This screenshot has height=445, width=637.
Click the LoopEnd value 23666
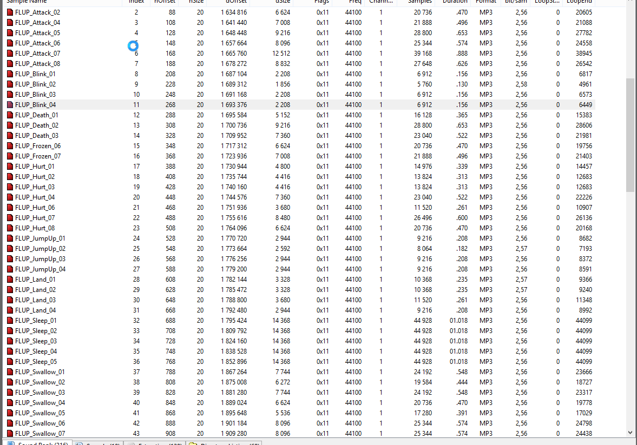pyautogui.click(x=584, y=372)
